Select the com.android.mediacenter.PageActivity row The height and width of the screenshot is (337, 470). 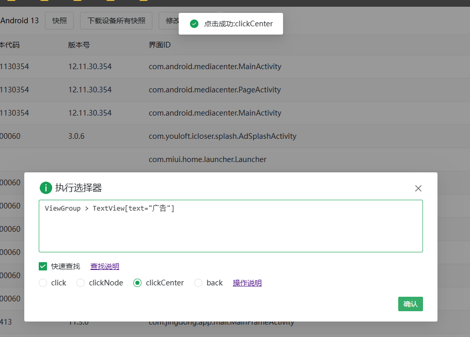pos(215,89)
